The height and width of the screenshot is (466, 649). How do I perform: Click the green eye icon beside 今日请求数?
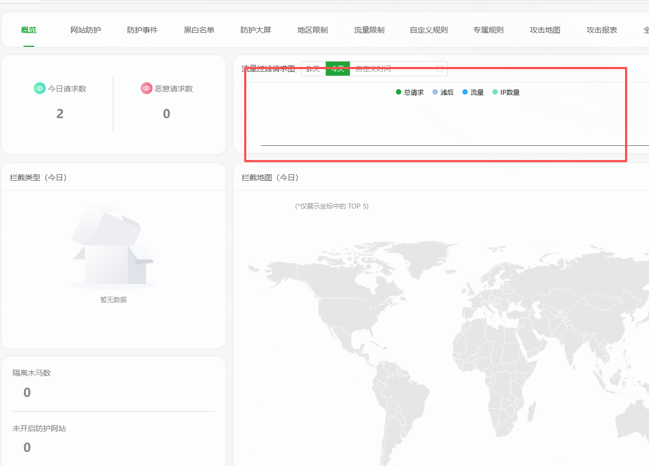pos(39,88)
